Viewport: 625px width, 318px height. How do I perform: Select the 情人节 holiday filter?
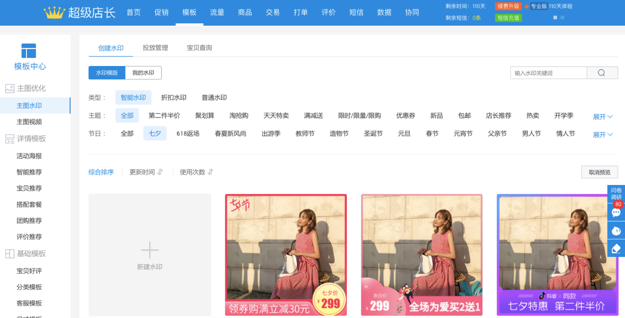point(565,133)
